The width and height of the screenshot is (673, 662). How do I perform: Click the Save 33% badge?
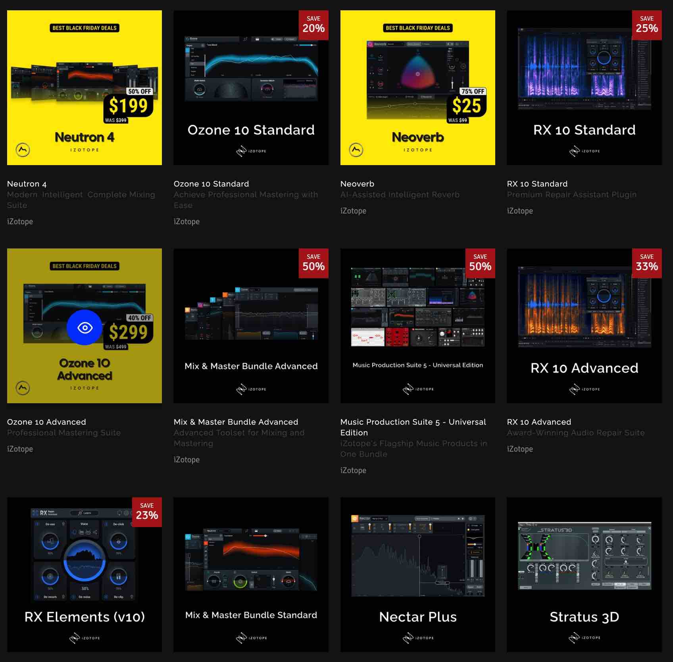click(x=646, y=263)
